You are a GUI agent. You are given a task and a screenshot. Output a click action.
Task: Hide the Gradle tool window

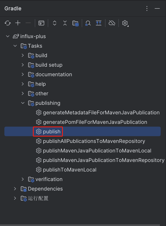157,8
